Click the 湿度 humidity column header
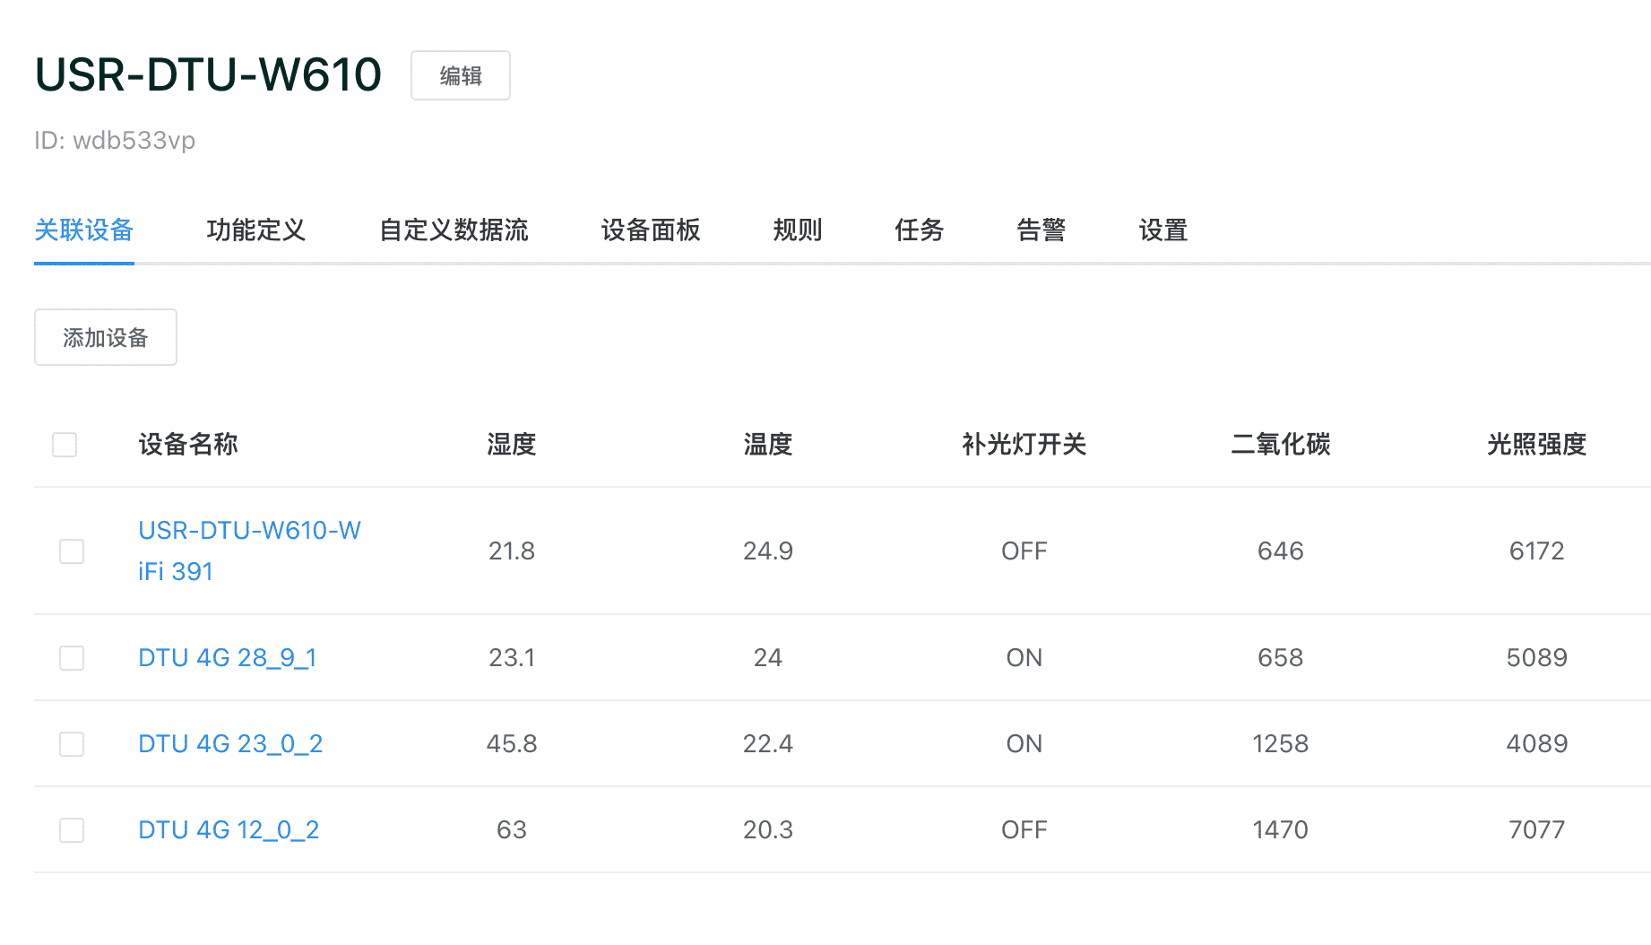1651x945 pixels. point(511,445)
